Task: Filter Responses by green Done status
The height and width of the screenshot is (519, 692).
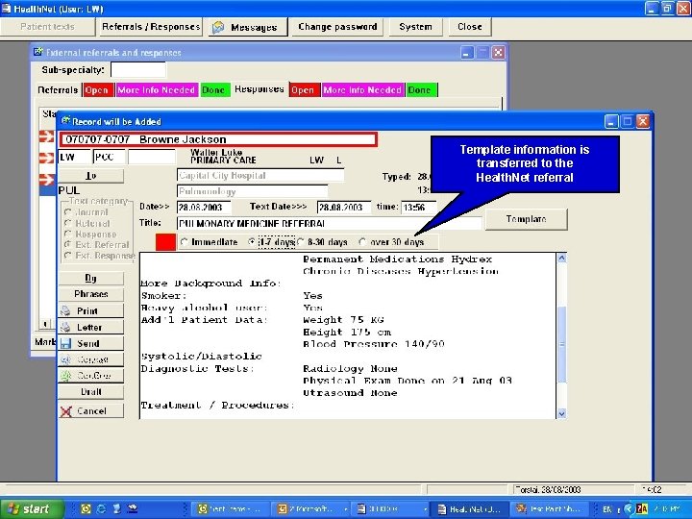Action: tap(421, 90)
